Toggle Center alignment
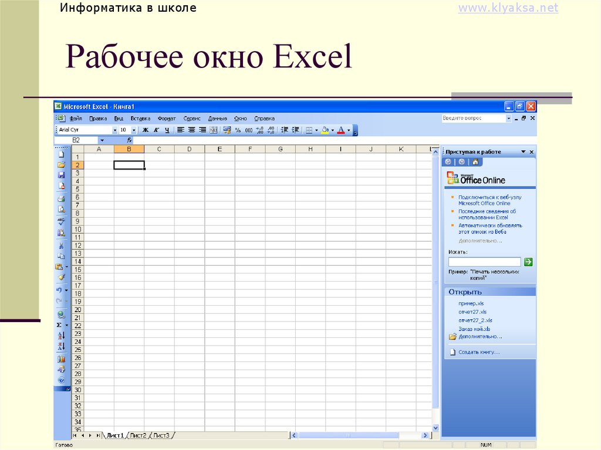 192,130
